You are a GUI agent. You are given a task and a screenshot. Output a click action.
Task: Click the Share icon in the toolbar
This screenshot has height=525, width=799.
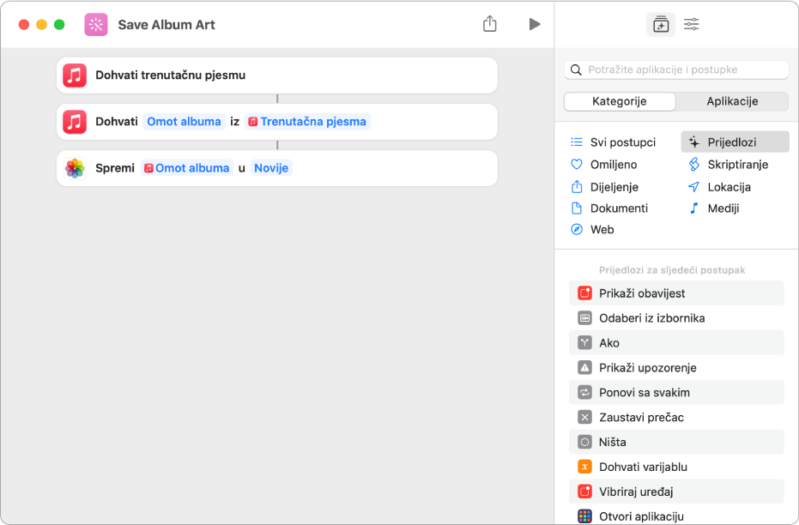pyautogui.click(x=490, y=24)
